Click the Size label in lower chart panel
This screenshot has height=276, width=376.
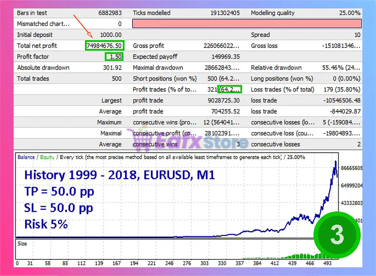pos(22,243)
